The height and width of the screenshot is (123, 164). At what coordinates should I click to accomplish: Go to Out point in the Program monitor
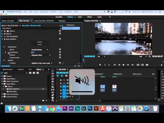tap(133, 65)
